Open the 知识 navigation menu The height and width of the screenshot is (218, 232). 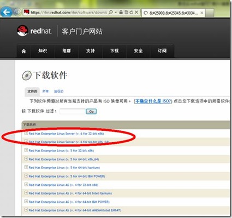pyautogui.click(x=43, y=51)
